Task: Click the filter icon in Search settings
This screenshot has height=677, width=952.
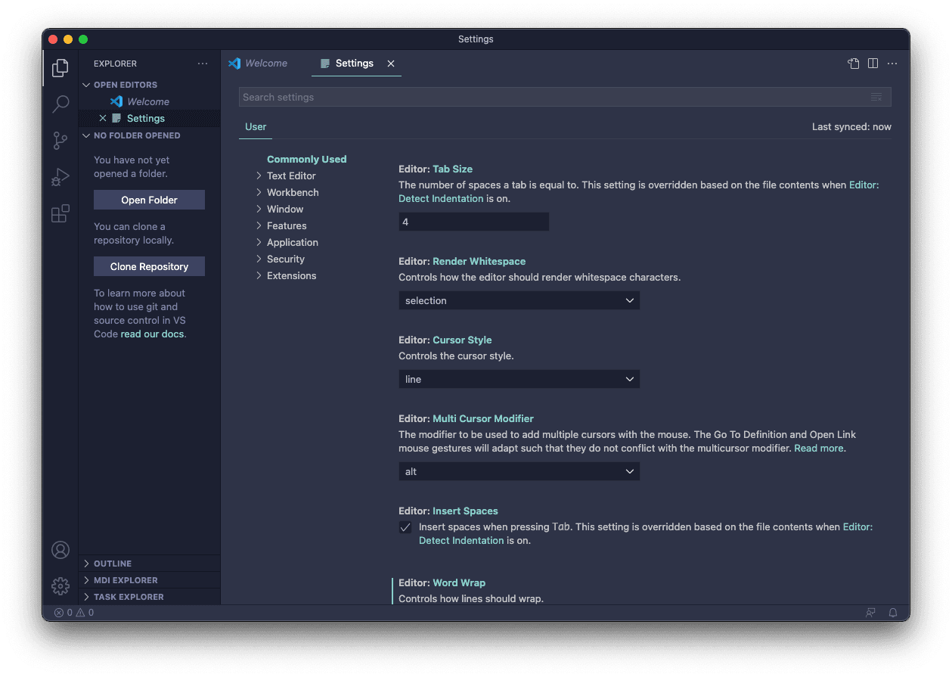Action: click(x=876, y=97)
